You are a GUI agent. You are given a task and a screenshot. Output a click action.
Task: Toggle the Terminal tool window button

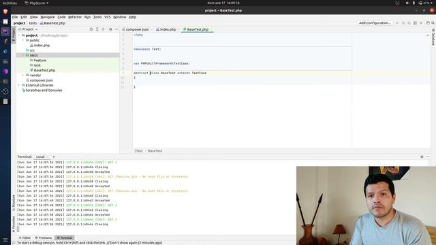click(65, 238)
